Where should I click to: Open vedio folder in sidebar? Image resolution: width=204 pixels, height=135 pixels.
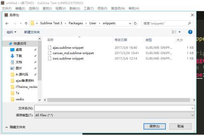click(x=20, y=99)
